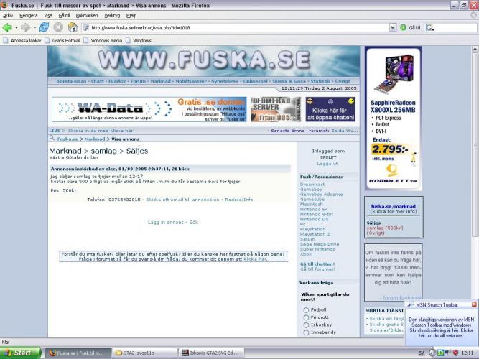Click the green Back arrow button
The height and width of the screenshot is (359, 479).
pyautogui.click(x=7, y=27)
